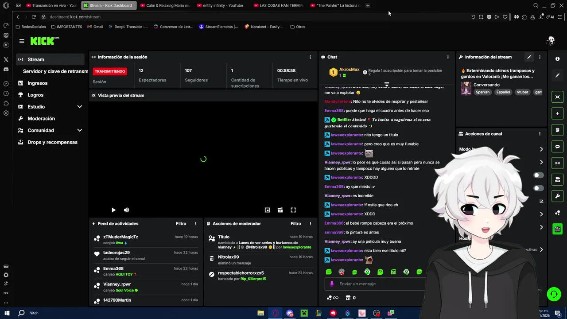Viewport: 567px width, 319px height.
Task: Click the green clapperboard icon in right rail
Action: (557, 229)
